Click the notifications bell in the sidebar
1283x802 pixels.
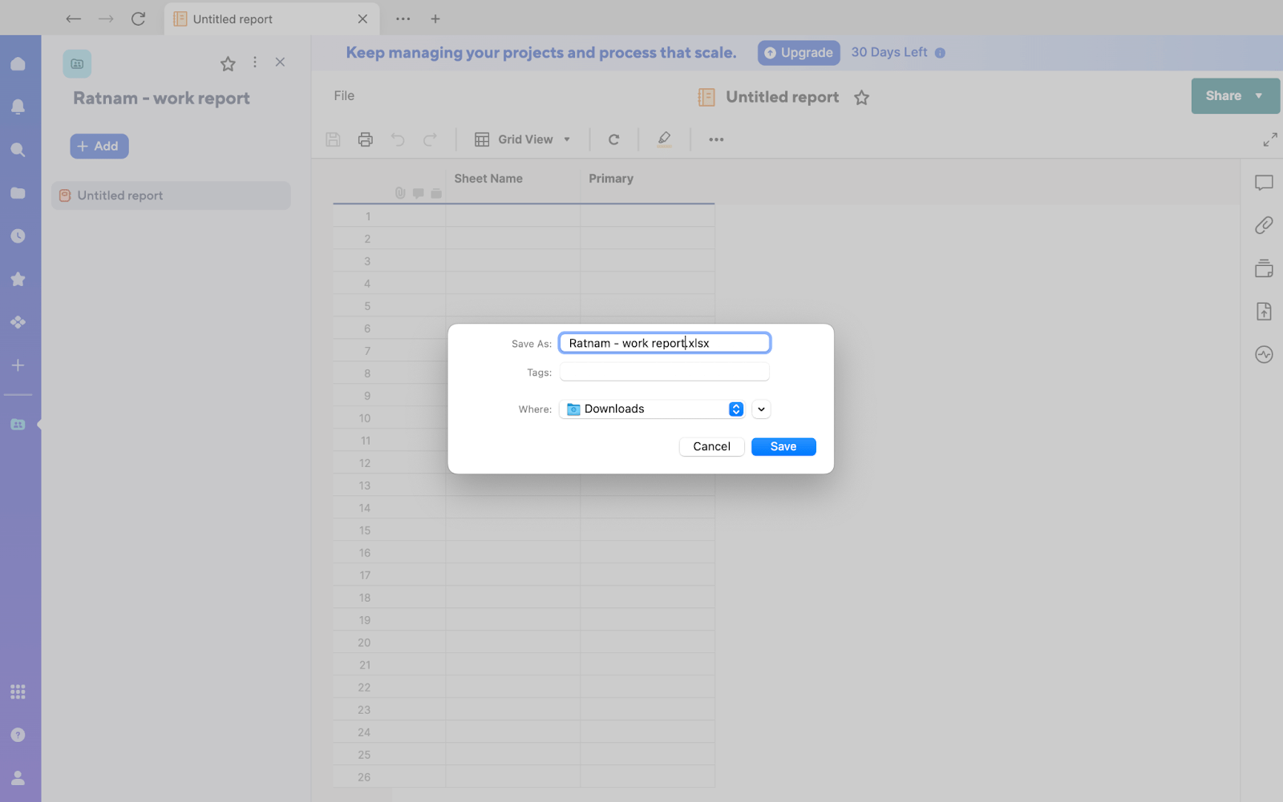(18, 106)
